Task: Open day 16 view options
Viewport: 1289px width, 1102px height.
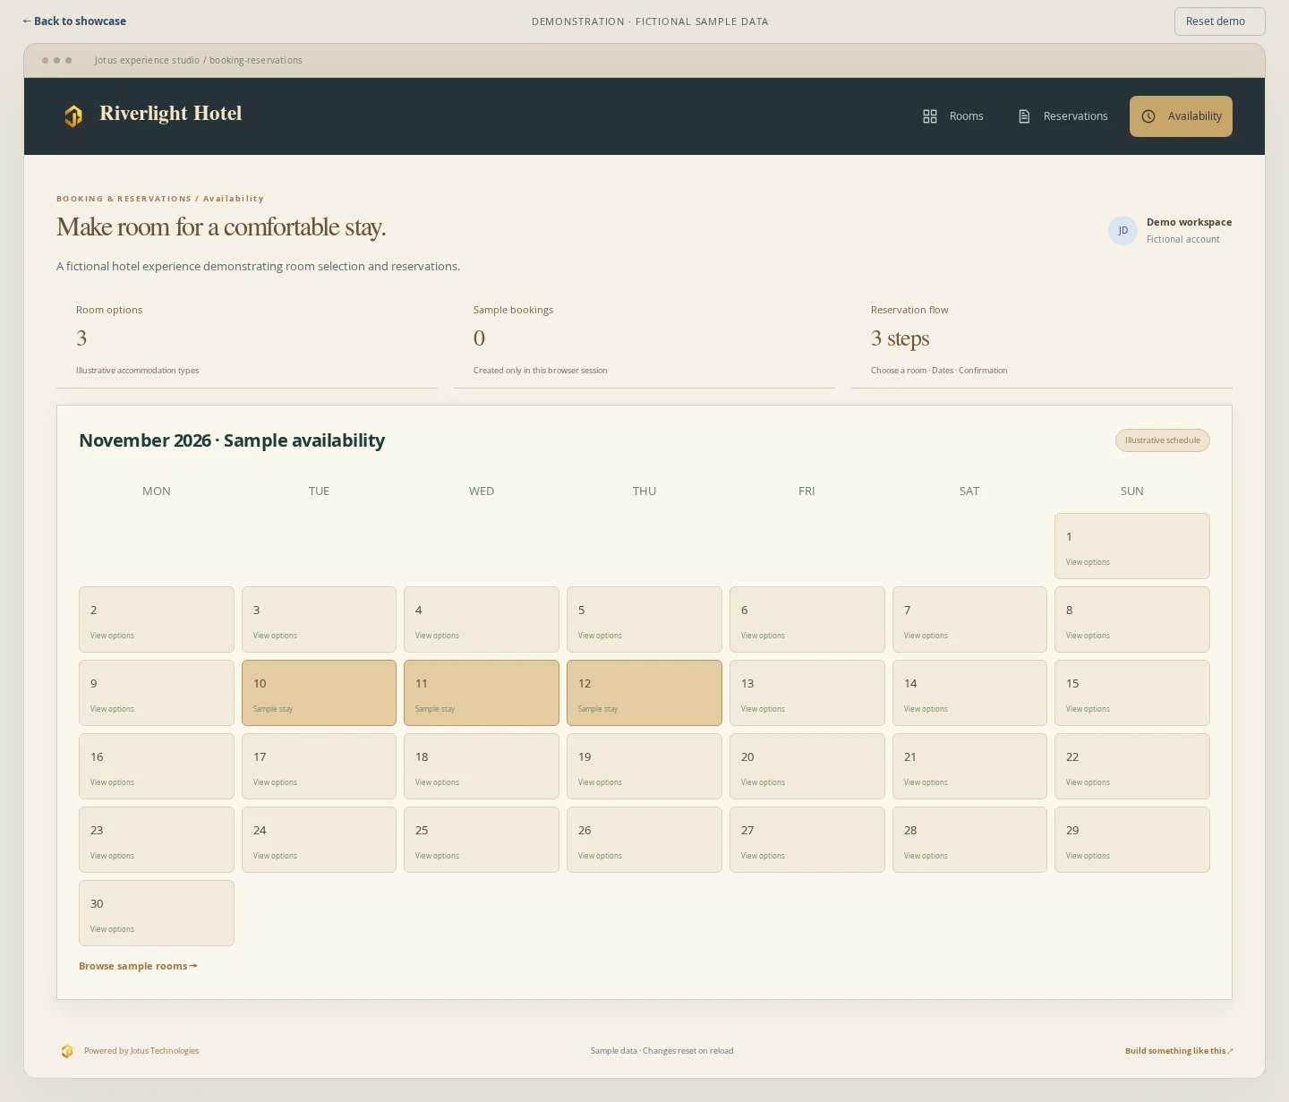Action: pyautogui.click(x=157, y=766)
